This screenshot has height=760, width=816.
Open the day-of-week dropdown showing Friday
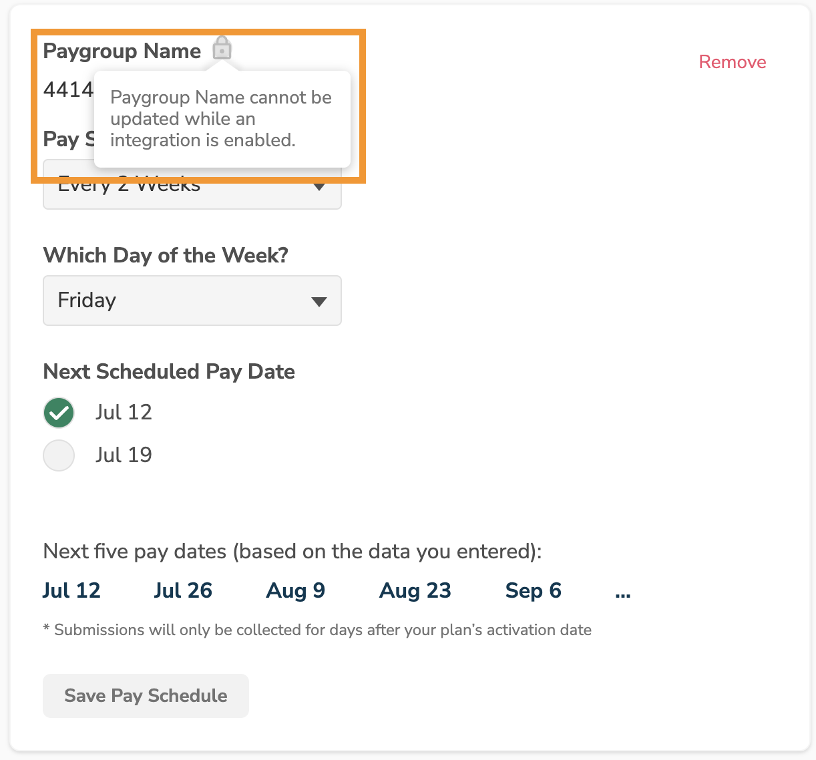(x=192, y=301)
